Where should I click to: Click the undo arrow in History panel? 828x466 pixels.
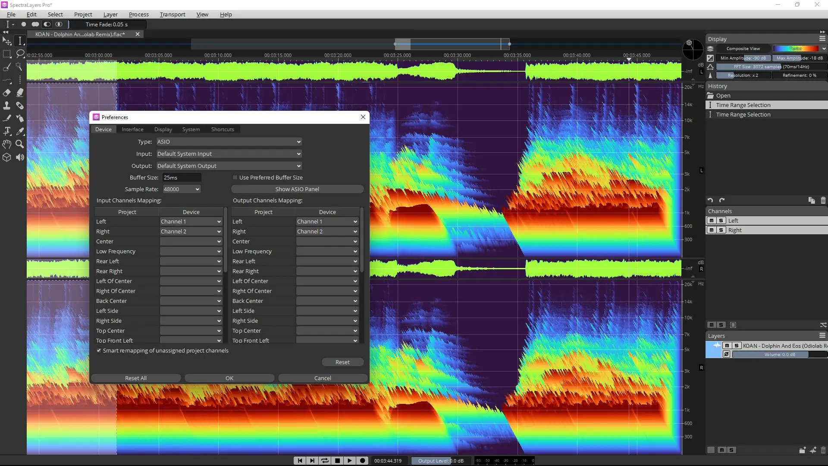coord(710,200)
